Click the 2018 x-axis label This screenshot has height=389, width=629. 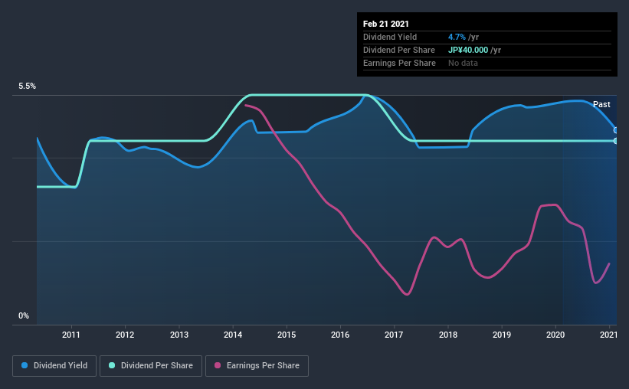click(448, 335)
